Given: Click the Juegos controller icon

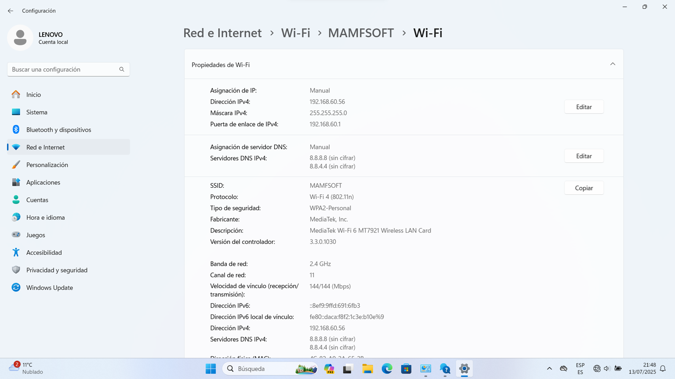Looking at the screenshot, I should pyautogui.click(x=16, y=235).
